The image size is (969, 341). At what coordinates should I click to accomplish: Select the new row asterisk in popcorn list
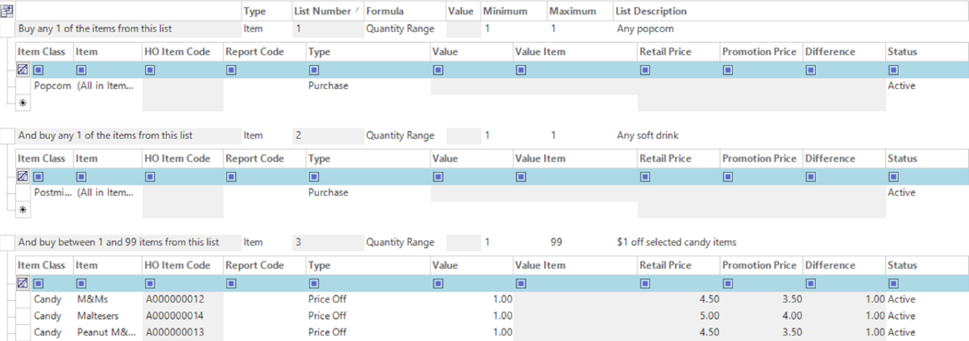[x=23, y=103]
